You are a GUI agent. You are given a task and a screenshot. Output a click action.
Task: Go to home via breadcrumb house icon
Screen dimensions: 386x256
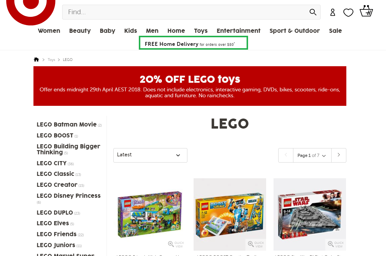coord(36,60)
